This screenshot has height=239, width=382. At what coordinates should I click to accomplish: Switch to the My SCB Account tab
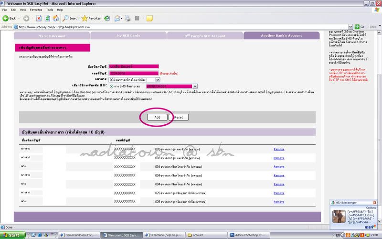(52, 36)
